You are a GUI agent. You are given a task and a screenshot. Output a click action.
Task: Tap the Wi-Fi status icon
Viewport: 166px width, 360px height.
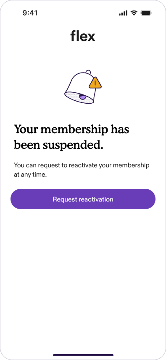(x=134, y=13)
